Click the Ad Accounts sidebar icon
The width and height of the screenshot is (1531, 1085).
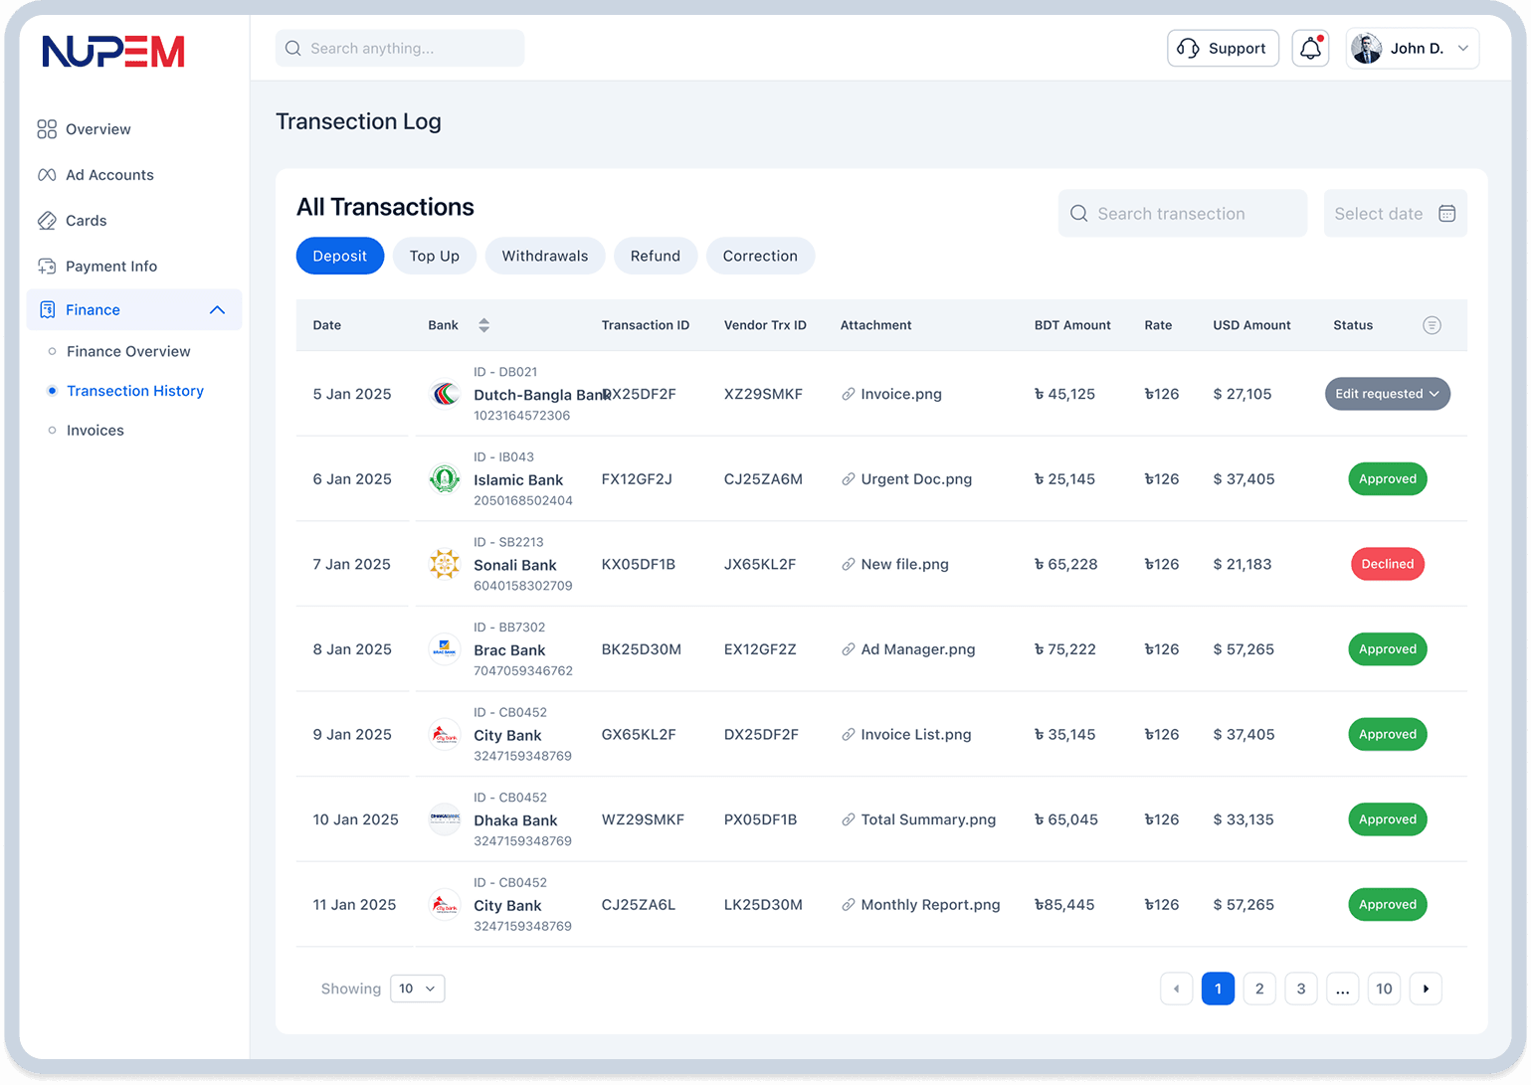(x=47, y=175)
